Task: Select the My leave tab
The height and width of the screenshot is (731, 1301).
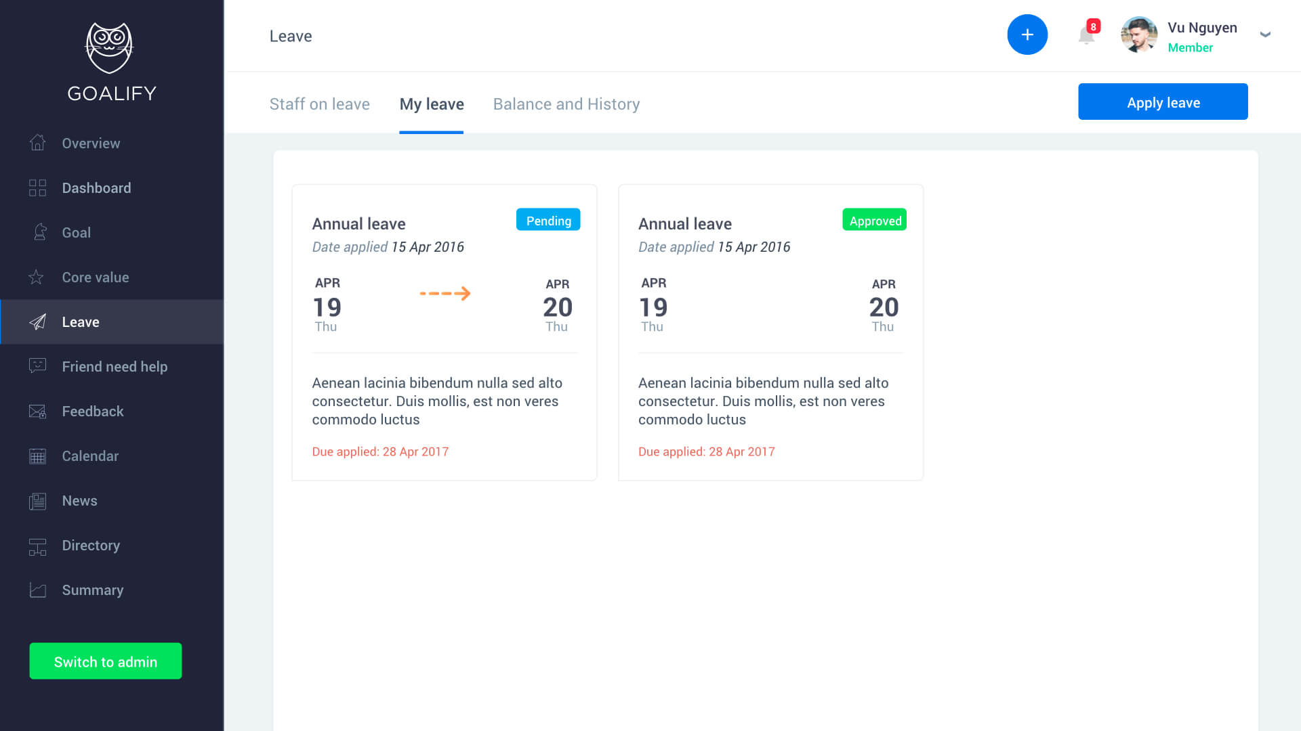Action: pos(432,104)
